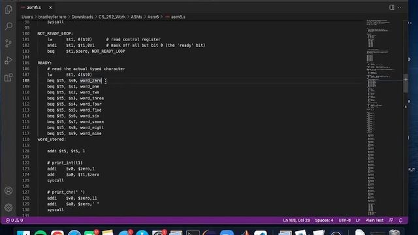
Task: Click the "# print_chr(' ')" comment
Action: [x=66, y=192]
